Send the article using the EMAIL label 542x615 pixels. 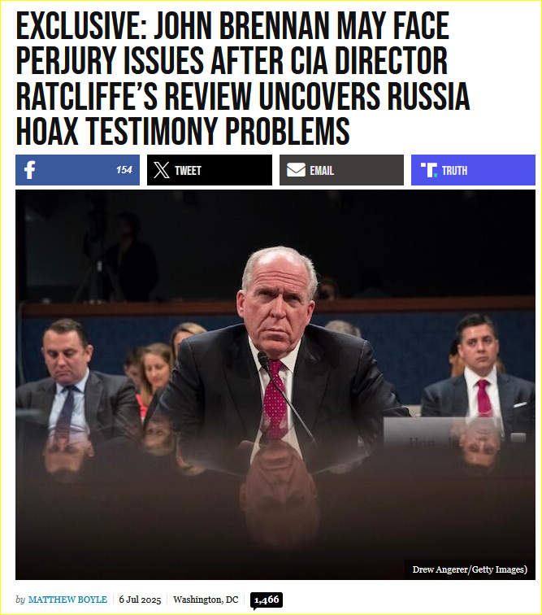click(322, 171)
